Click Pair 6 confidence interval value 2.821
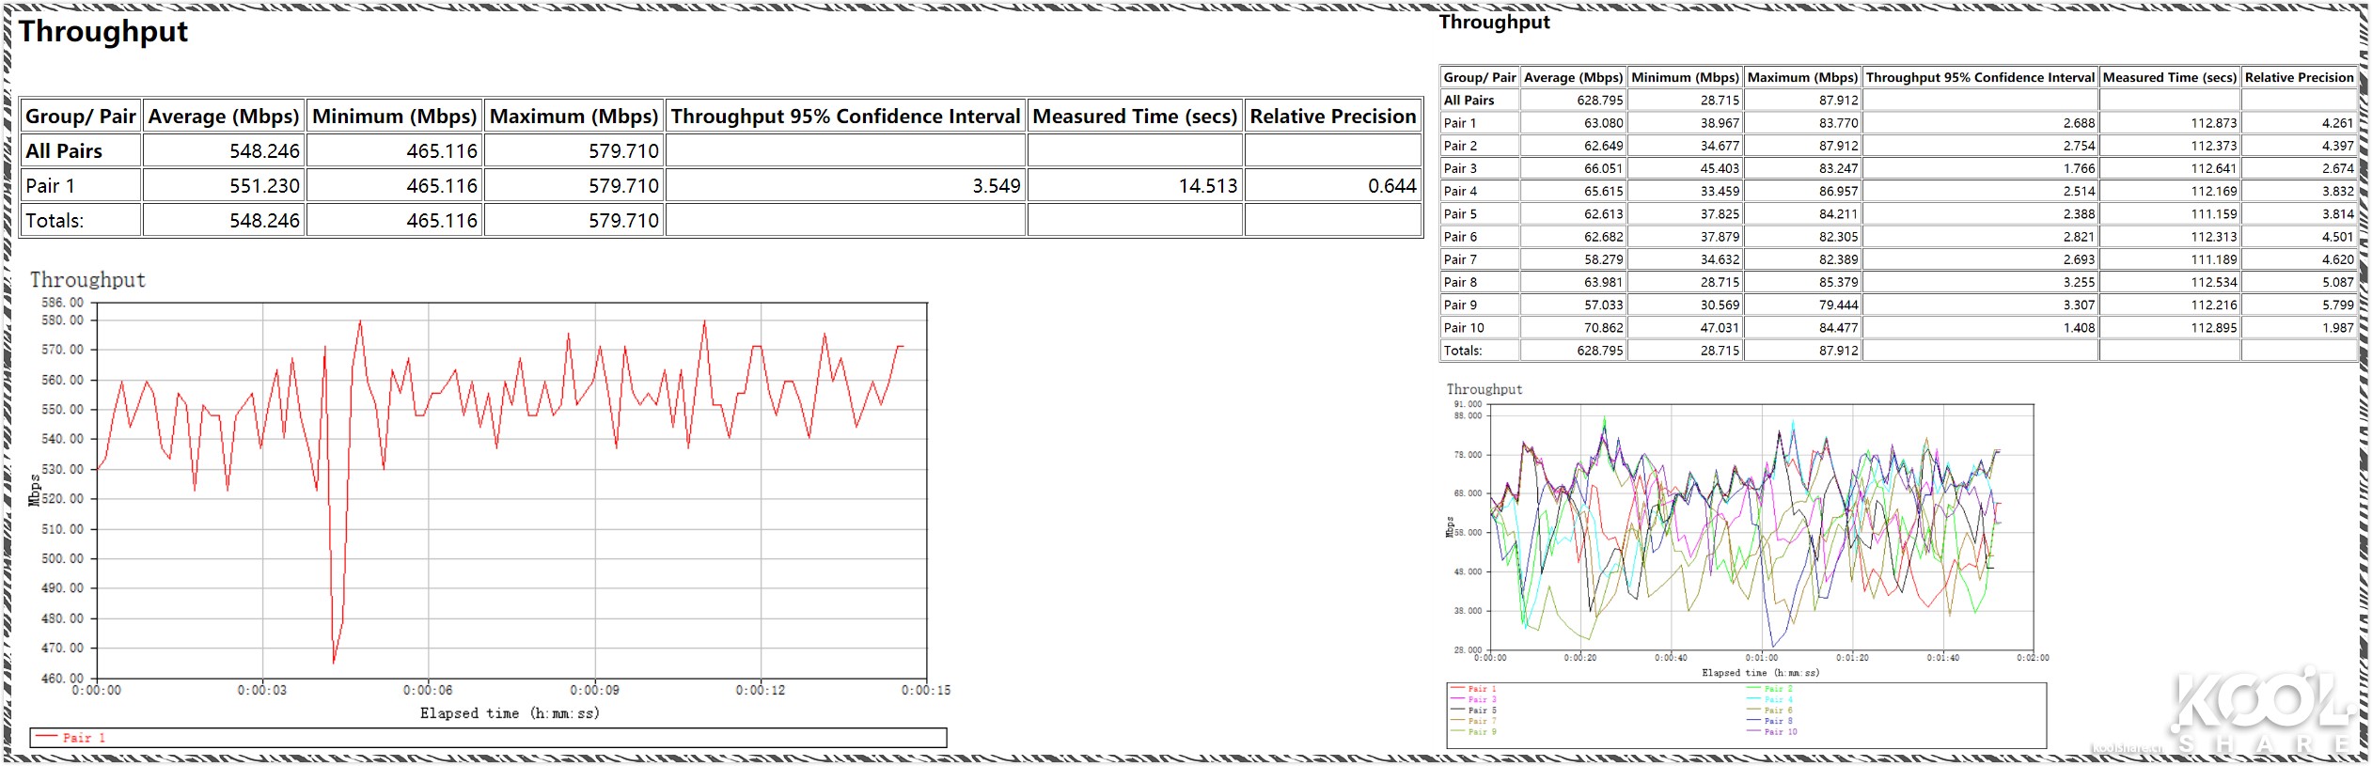2372x766 pixels. click(2080, 237)
